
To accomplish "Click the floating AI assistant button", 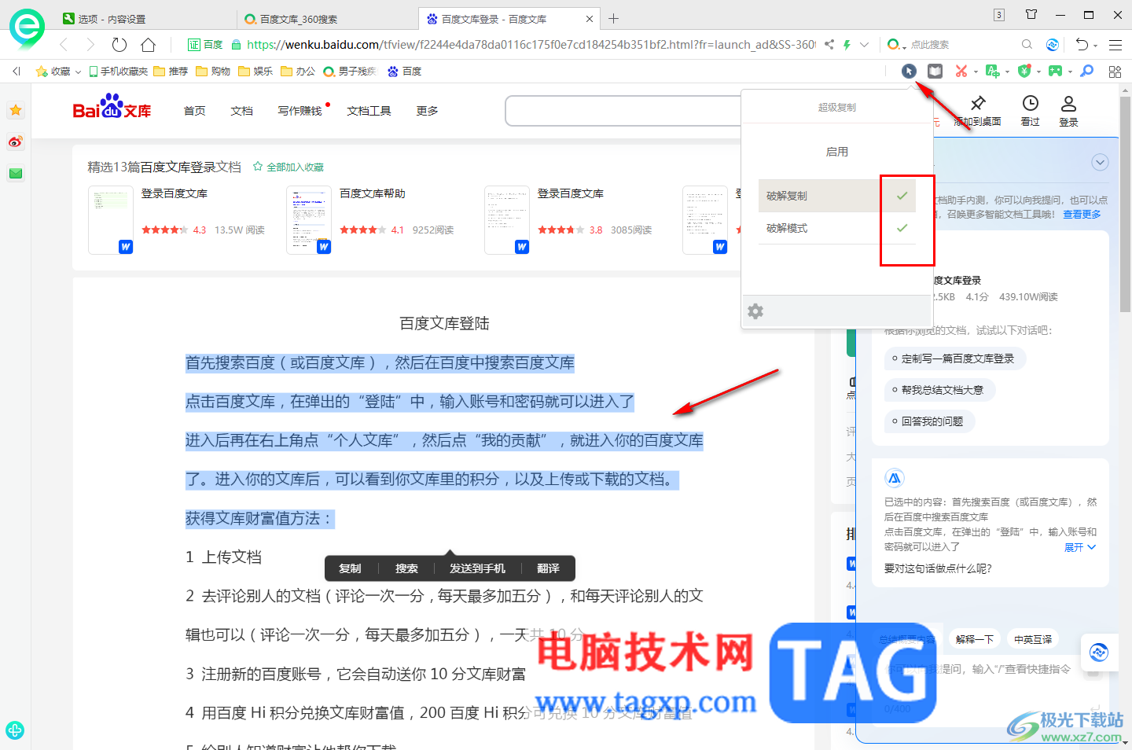I will click(x=1099, y=652).
